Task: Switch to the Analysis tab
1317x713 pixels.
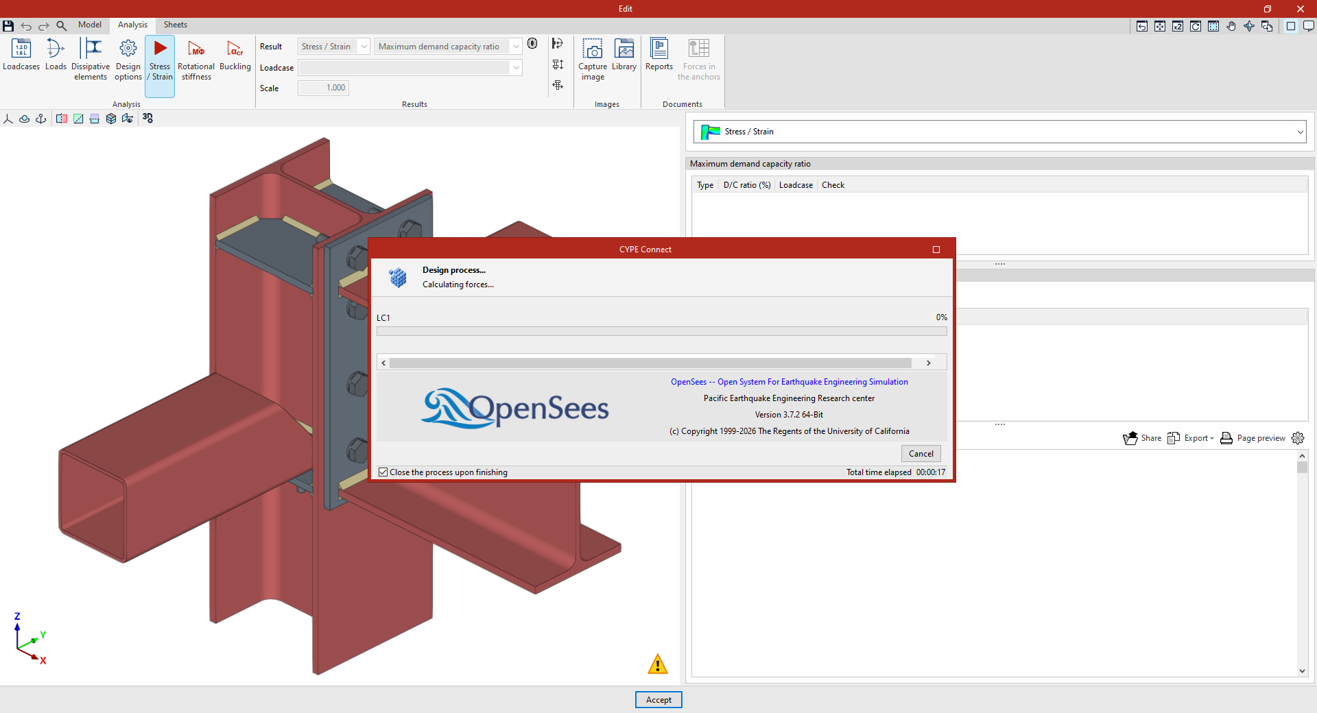Action: click(132, 25)
